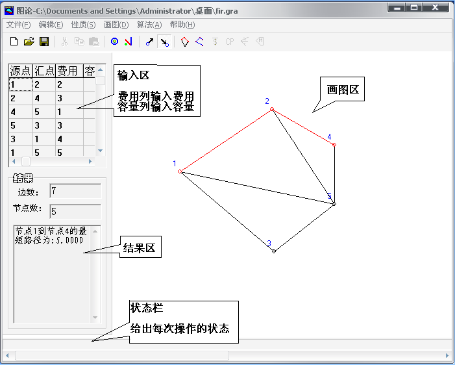Create a new graph file
The width and height of the screenshot is (455, 365).
pyautogui.click(x=14, y=42)
